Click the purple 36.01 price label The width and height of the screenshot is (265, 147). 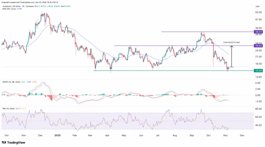tap(259, 32)
